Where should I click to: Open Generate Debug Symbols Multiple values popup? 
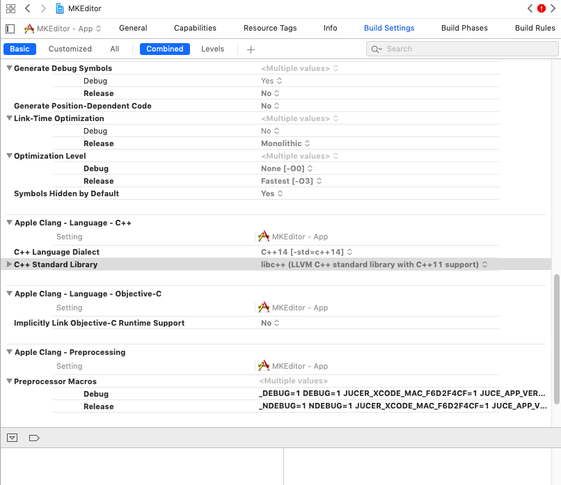click(300, 68)
